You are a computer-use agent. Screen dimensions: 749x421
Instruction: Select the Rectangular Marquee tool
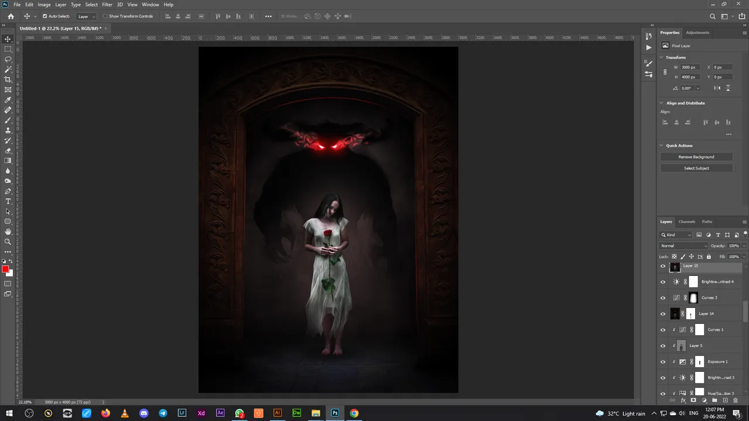click(8, 49)
